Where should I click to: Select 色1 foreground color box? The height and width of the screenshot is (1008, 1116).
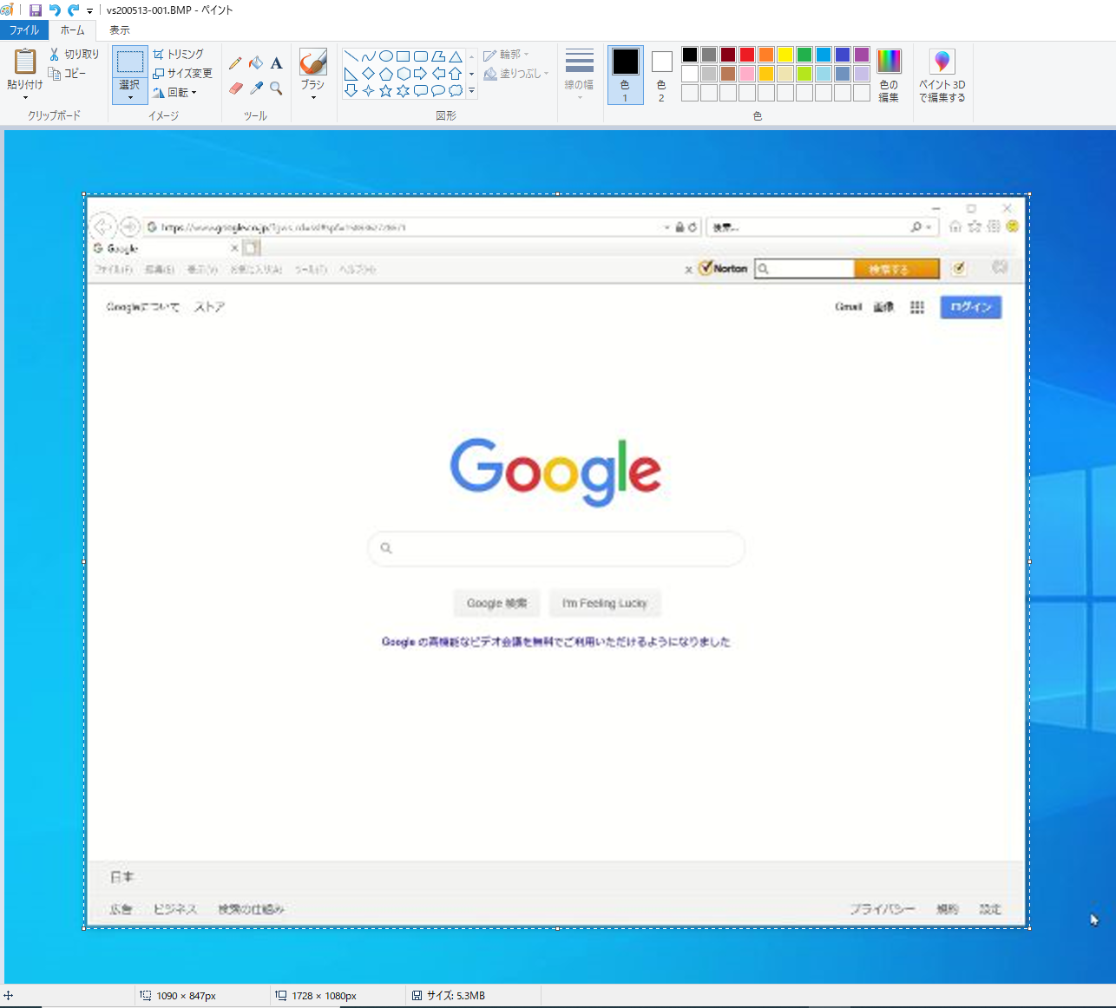(x=625, y=75)
